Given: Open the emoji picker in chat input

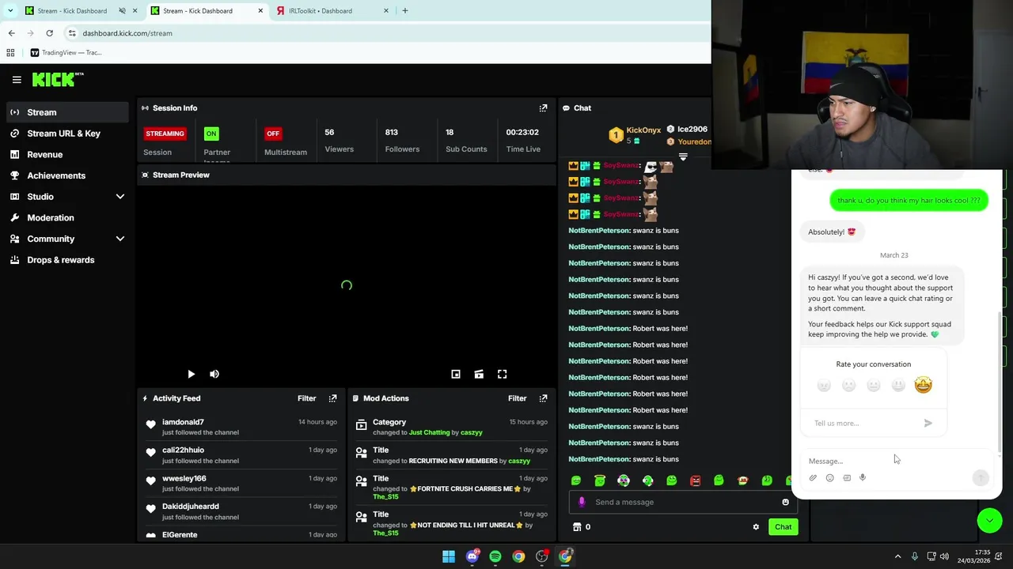Looking at the screenshot, I should click(785, 502).
